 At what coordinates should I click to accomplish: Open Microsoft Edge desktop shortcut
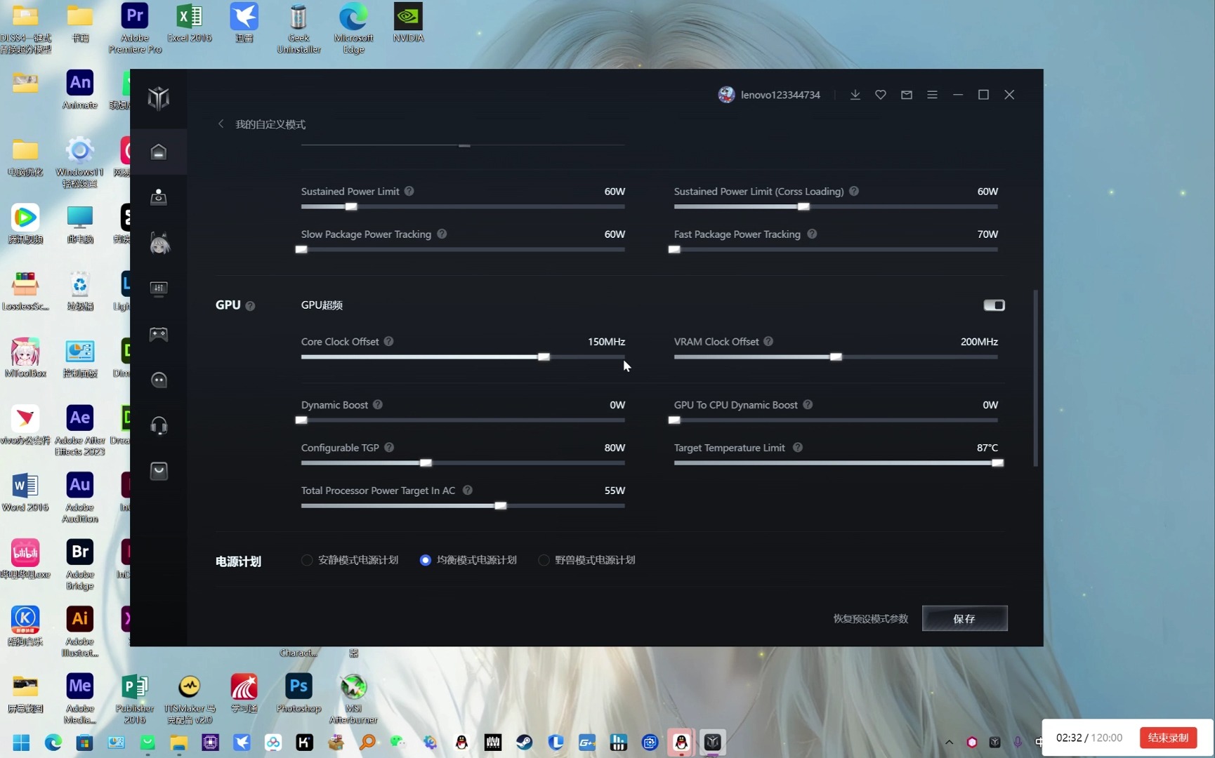[x=353, y=28]
